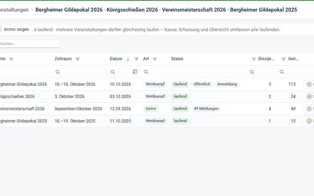Image resolution: width=314 pixels, height=196 pixels.
Task: Select the Königsschießen 2026 row name
Action: [17, 97]
